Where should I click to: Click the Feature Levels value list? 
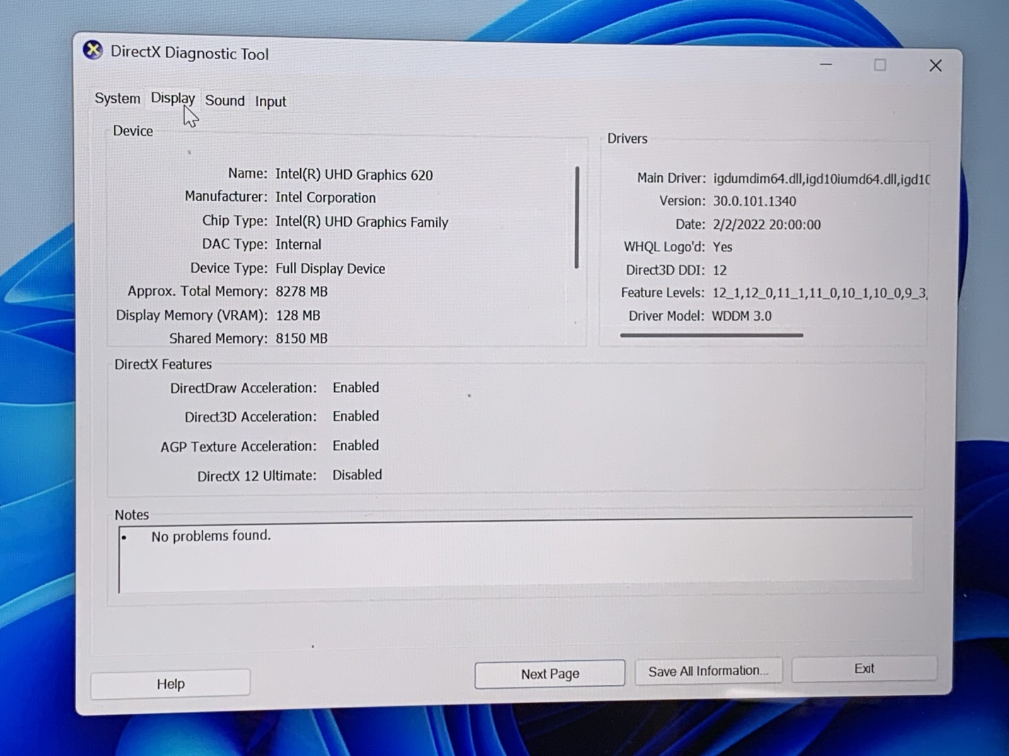(x=820, y=293)
